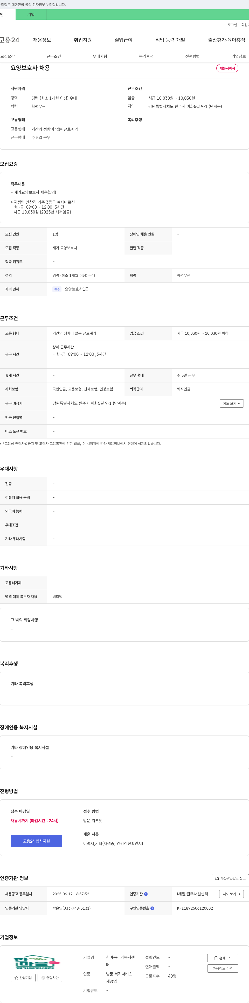
Task: Select the 퇴직연금 value
Action: click(x=184, y=389)
